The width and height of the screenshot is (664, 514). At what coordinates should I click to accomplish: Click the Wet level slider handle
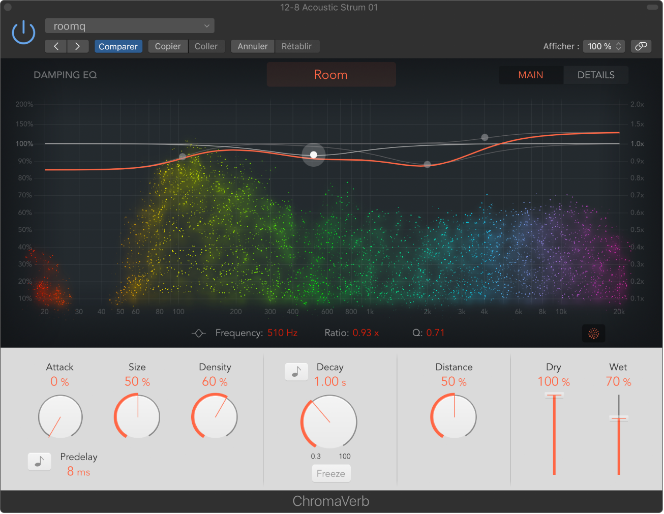tap(619, 418)
